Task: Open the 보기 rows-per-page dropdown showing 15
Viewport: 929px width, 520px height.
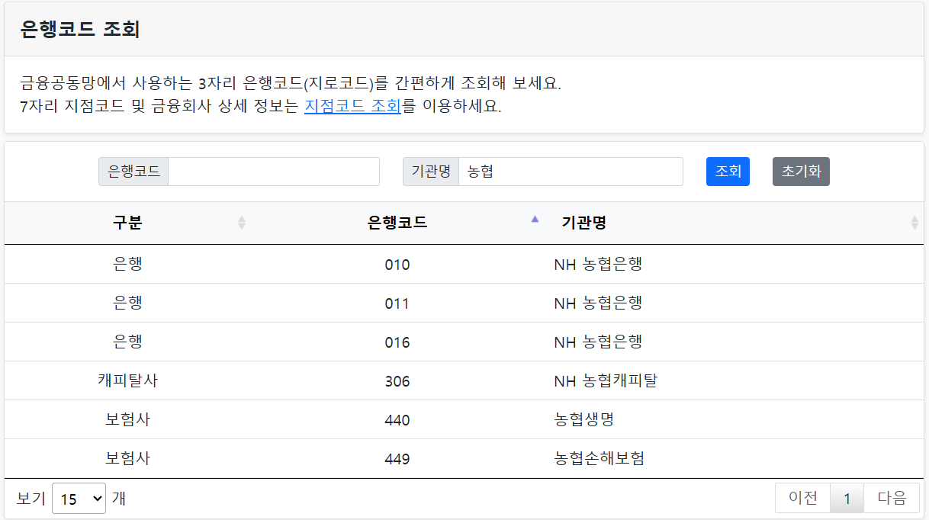Action: (79, 499)
